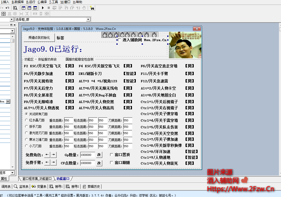Open the 选择框_群 component dropdown
The height and width of the screenshot is (197, 281).
click(88, 19)
